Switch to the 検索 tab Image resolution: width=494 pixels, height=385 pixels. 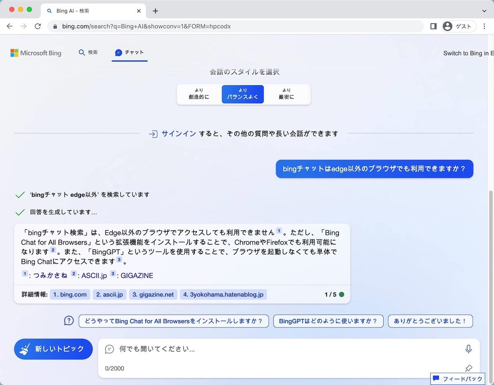[x=88, y=53]
